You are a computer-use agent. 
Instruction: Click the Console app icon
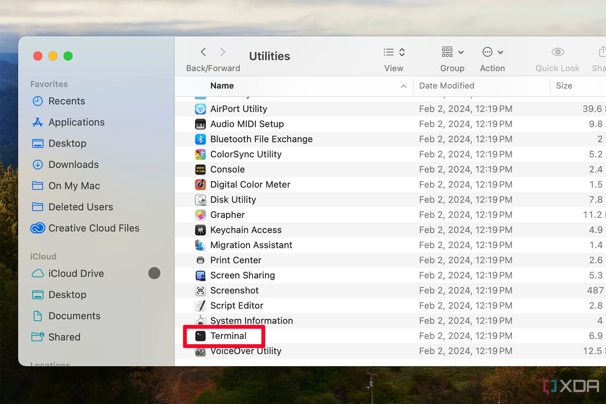click(200, 170)
